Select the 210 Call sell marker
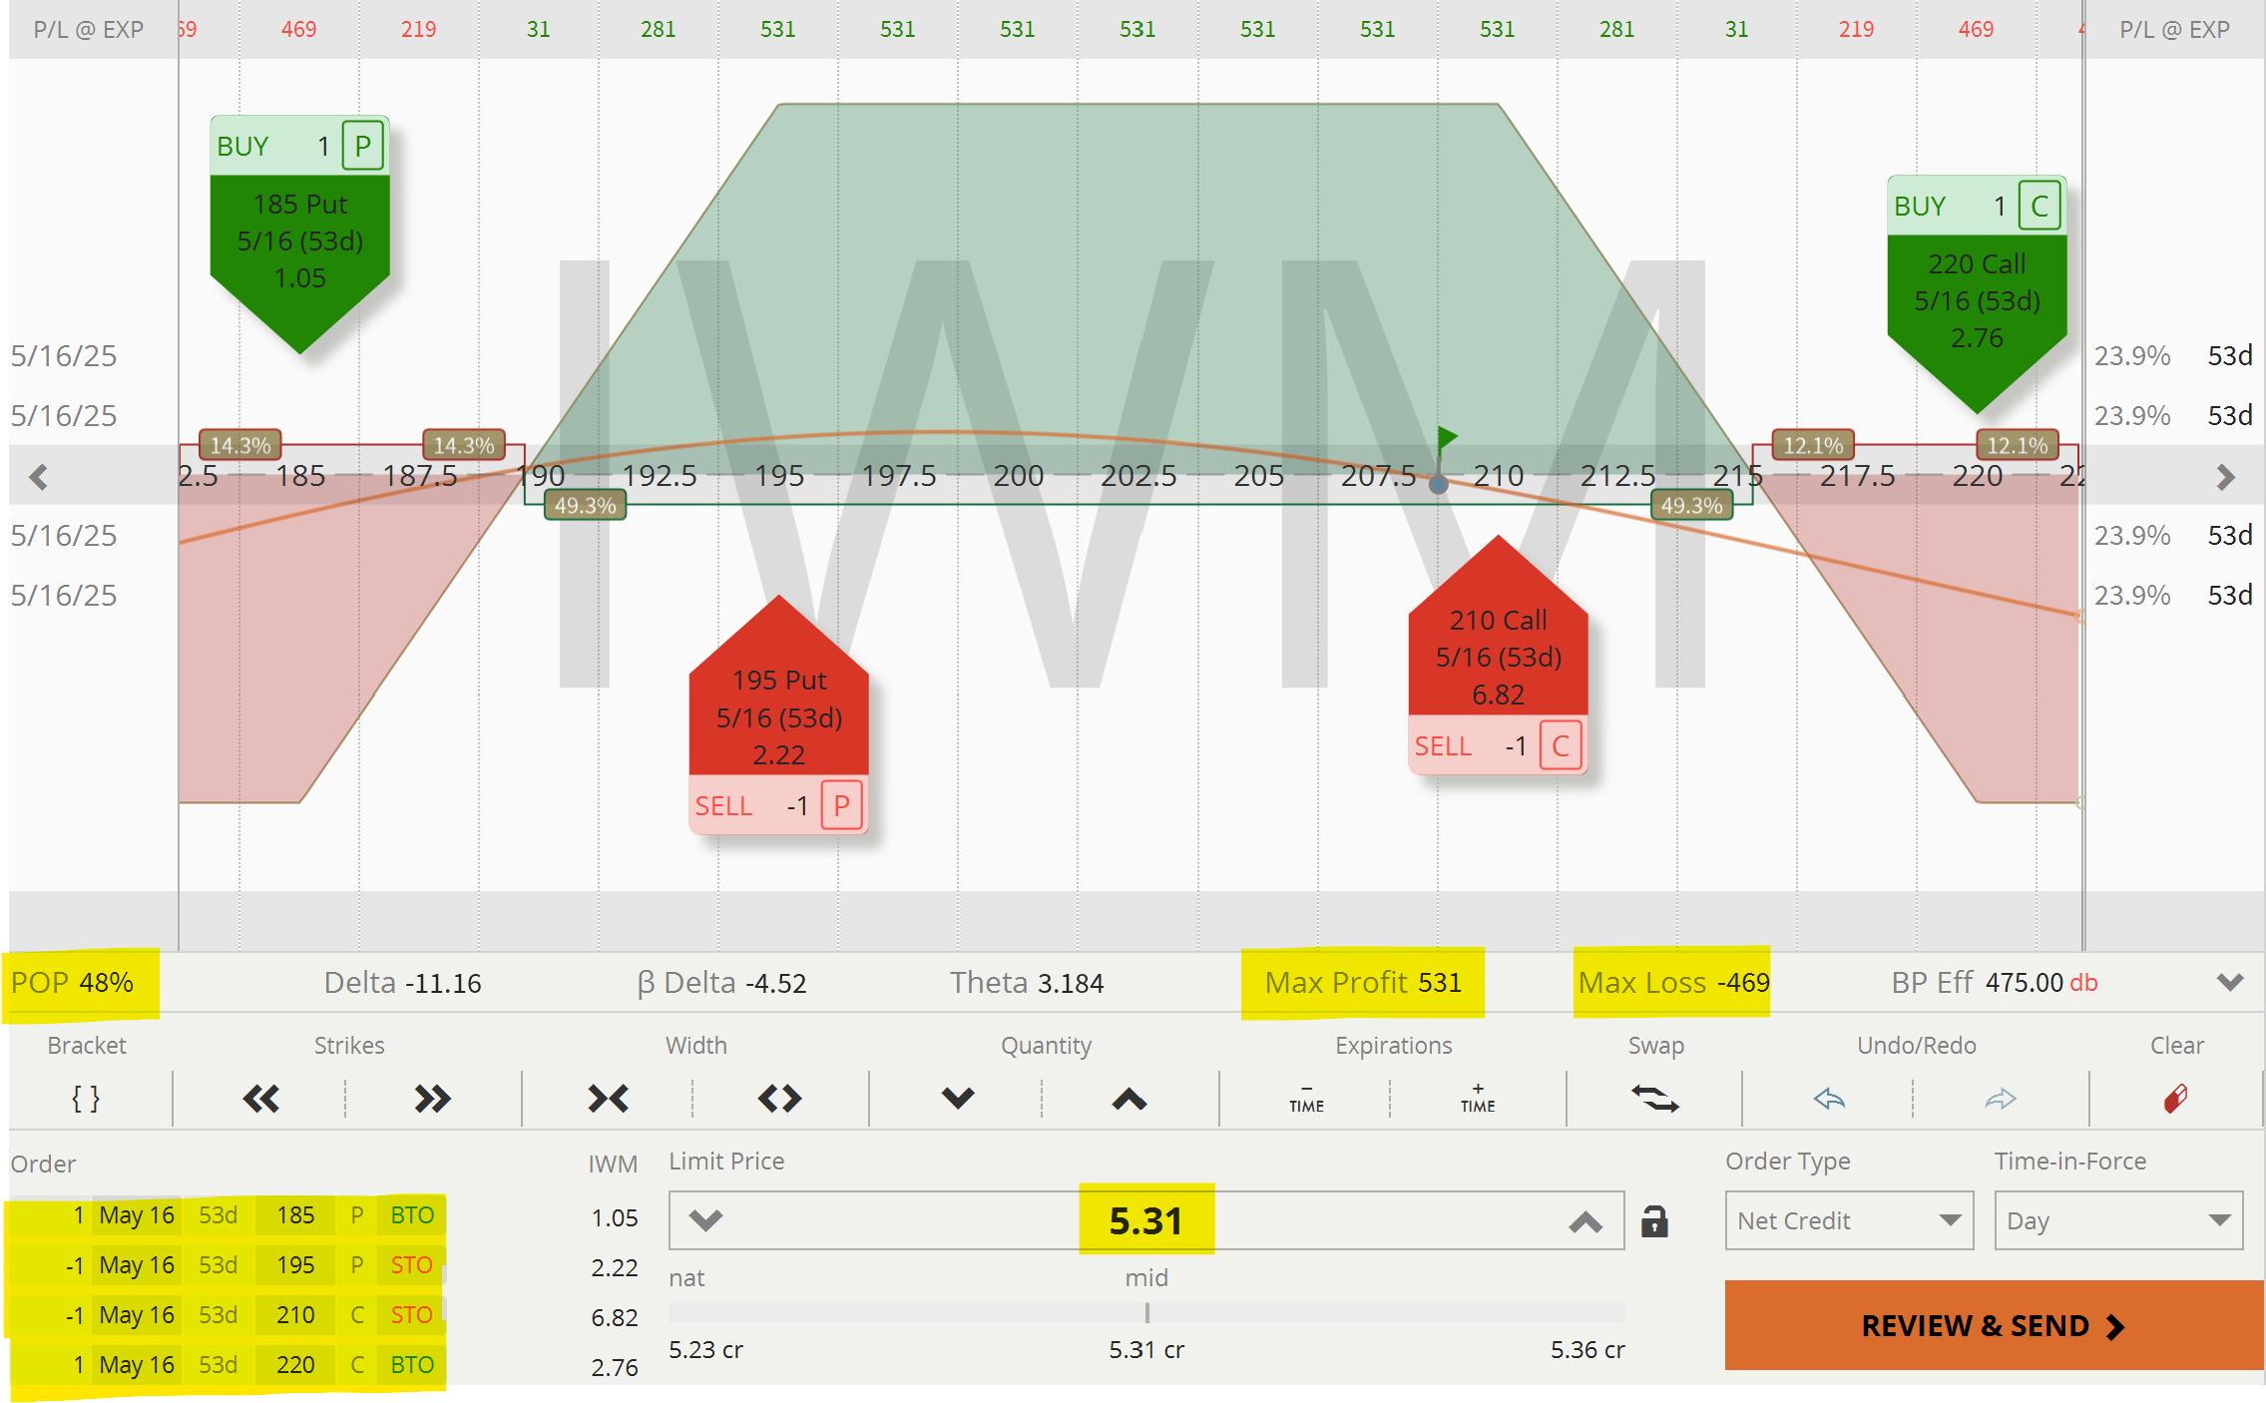This screenshot has height=1403, width=2266. pyautogui.click(x=1498, y=658)
